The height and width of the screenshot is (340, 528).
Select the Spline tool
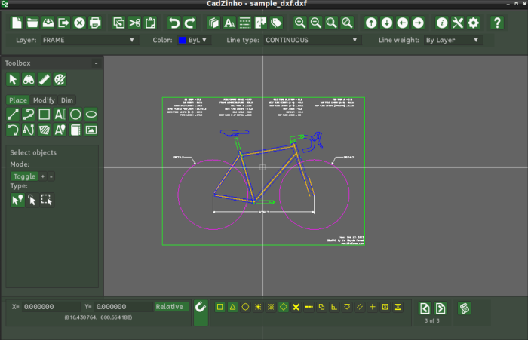pyautogui.click(x=29, y=130)
